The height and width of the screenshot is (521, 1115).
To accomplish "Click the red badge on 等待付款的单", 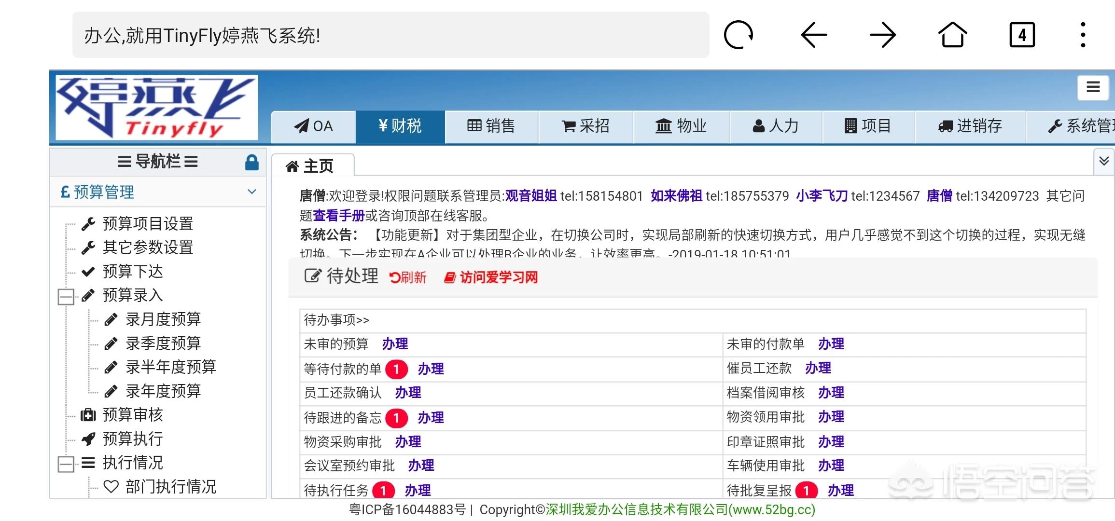I will click(x=396, y=370).
